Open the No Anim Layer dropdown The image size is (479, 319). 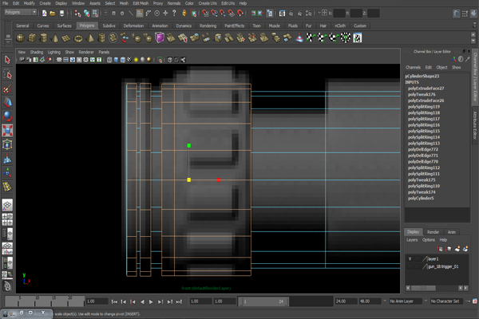click(x=404, y=301)
